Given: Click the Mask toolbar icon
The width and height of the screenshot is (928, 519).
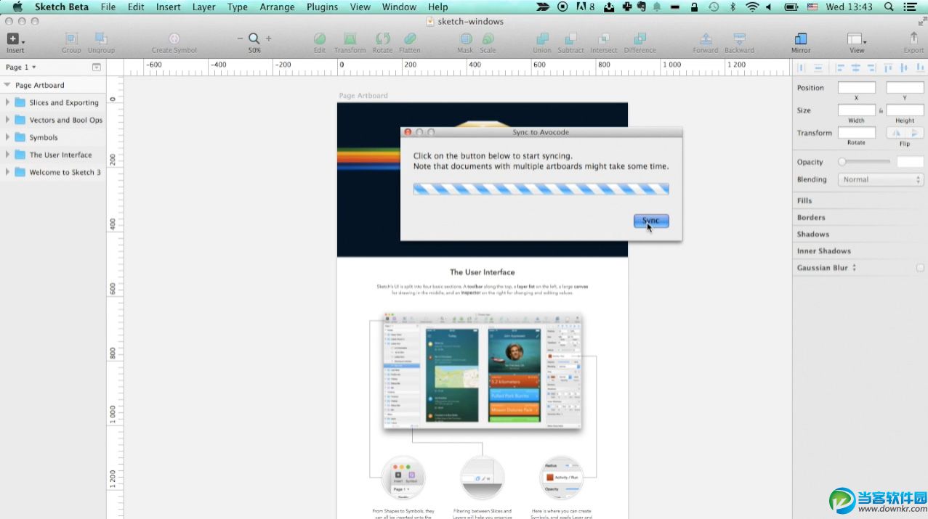Looking at the screenshot, I should (x=465, y=38).
